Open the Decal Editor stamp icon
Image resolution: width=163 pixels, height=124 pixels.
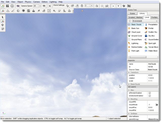(33, 11)
